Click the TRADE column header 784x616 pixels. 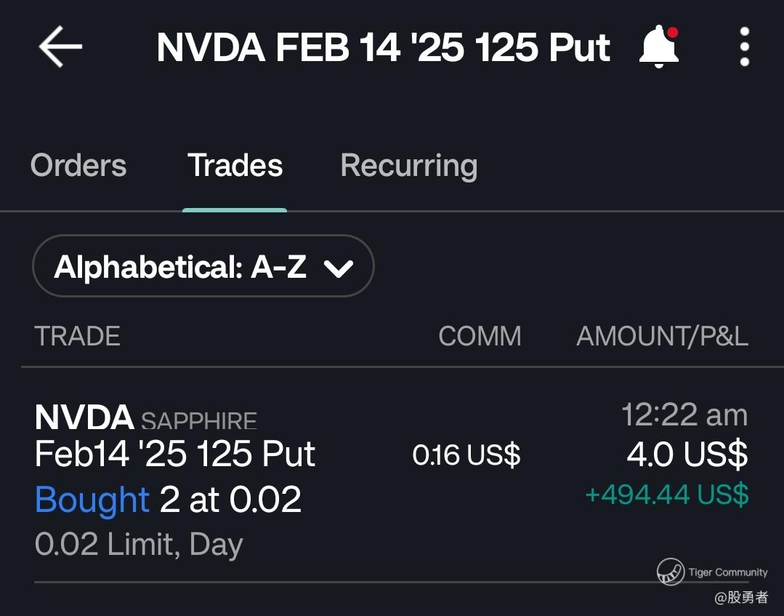pos(77,336)
